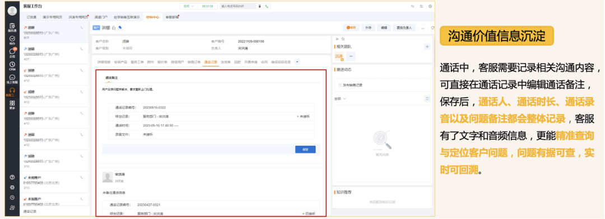
Task: Click 发布销售记录 link
Action: click(x=350, y=85)
